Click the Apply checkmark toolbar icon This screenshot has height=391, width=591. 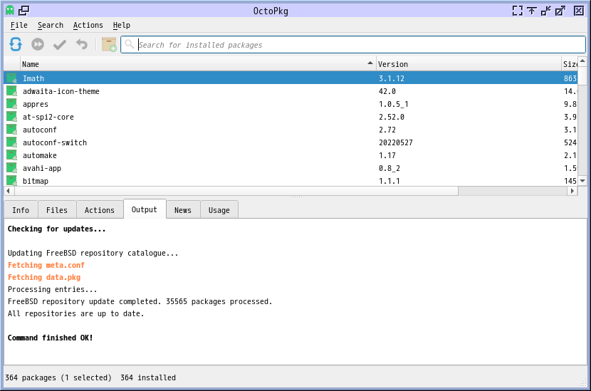coord(60,44)
